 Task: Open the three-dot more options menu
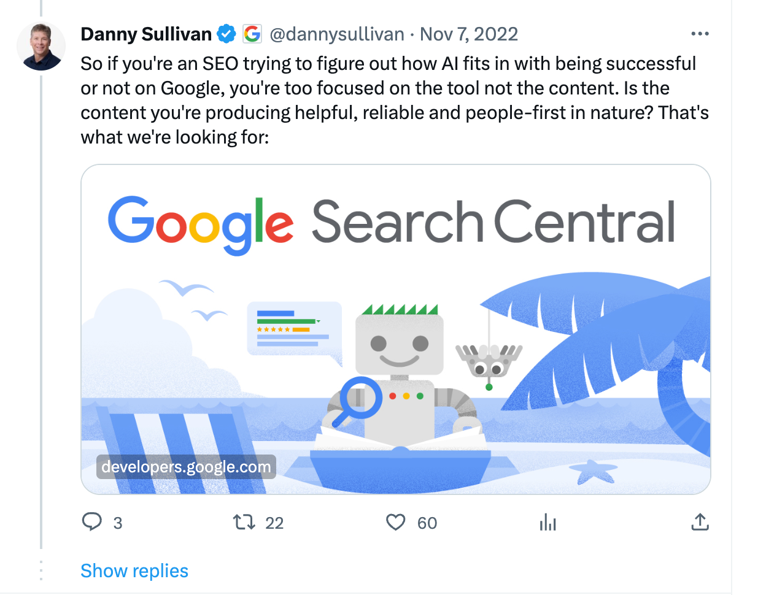pyautogui.click(x=700, y=34)
